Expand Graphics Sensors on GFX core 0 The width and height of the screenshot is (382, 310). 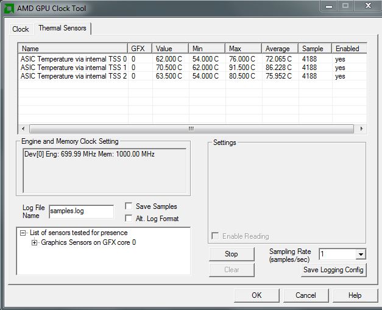click(x=34, y=243)
